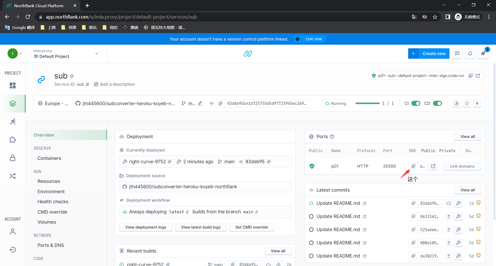Toggle the CI switch off

tap(416, 103)
